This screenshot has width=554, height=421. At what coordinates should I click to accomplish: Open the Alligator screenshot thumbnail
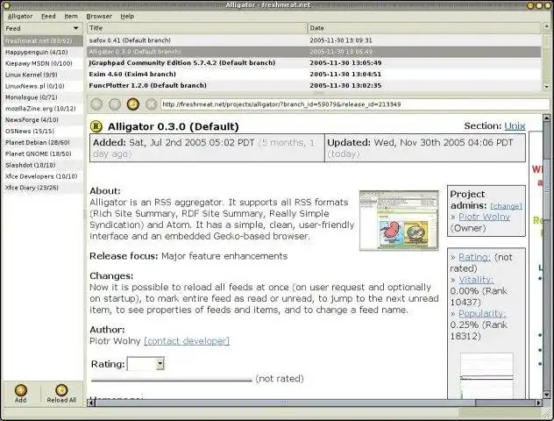click(399, 220)
